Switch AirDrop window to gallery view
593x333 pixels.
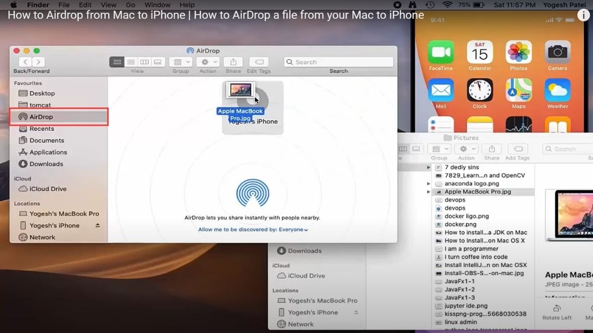click(158, 62)
